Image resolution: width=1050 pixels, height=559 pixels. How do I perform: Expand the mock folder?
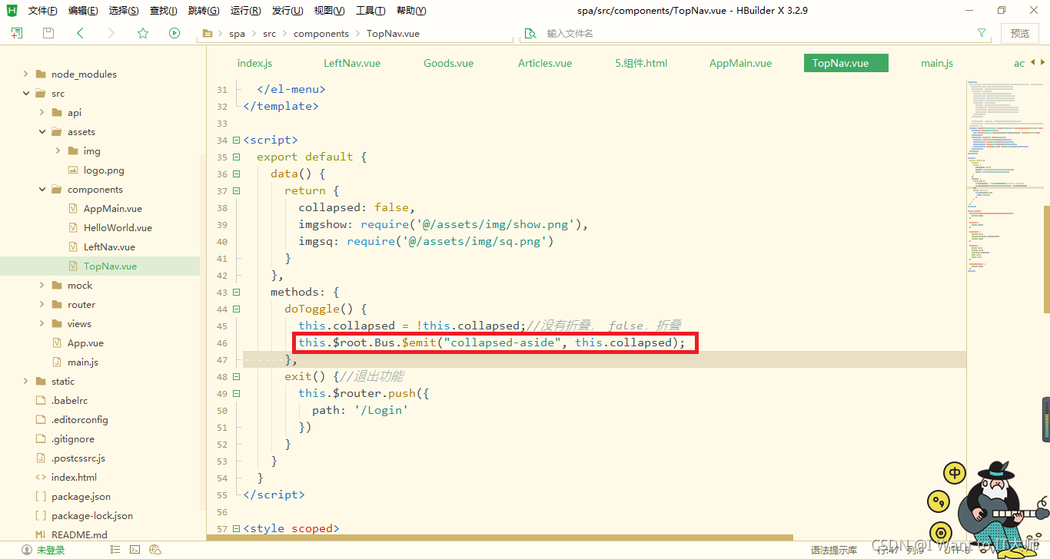[42, 285]
